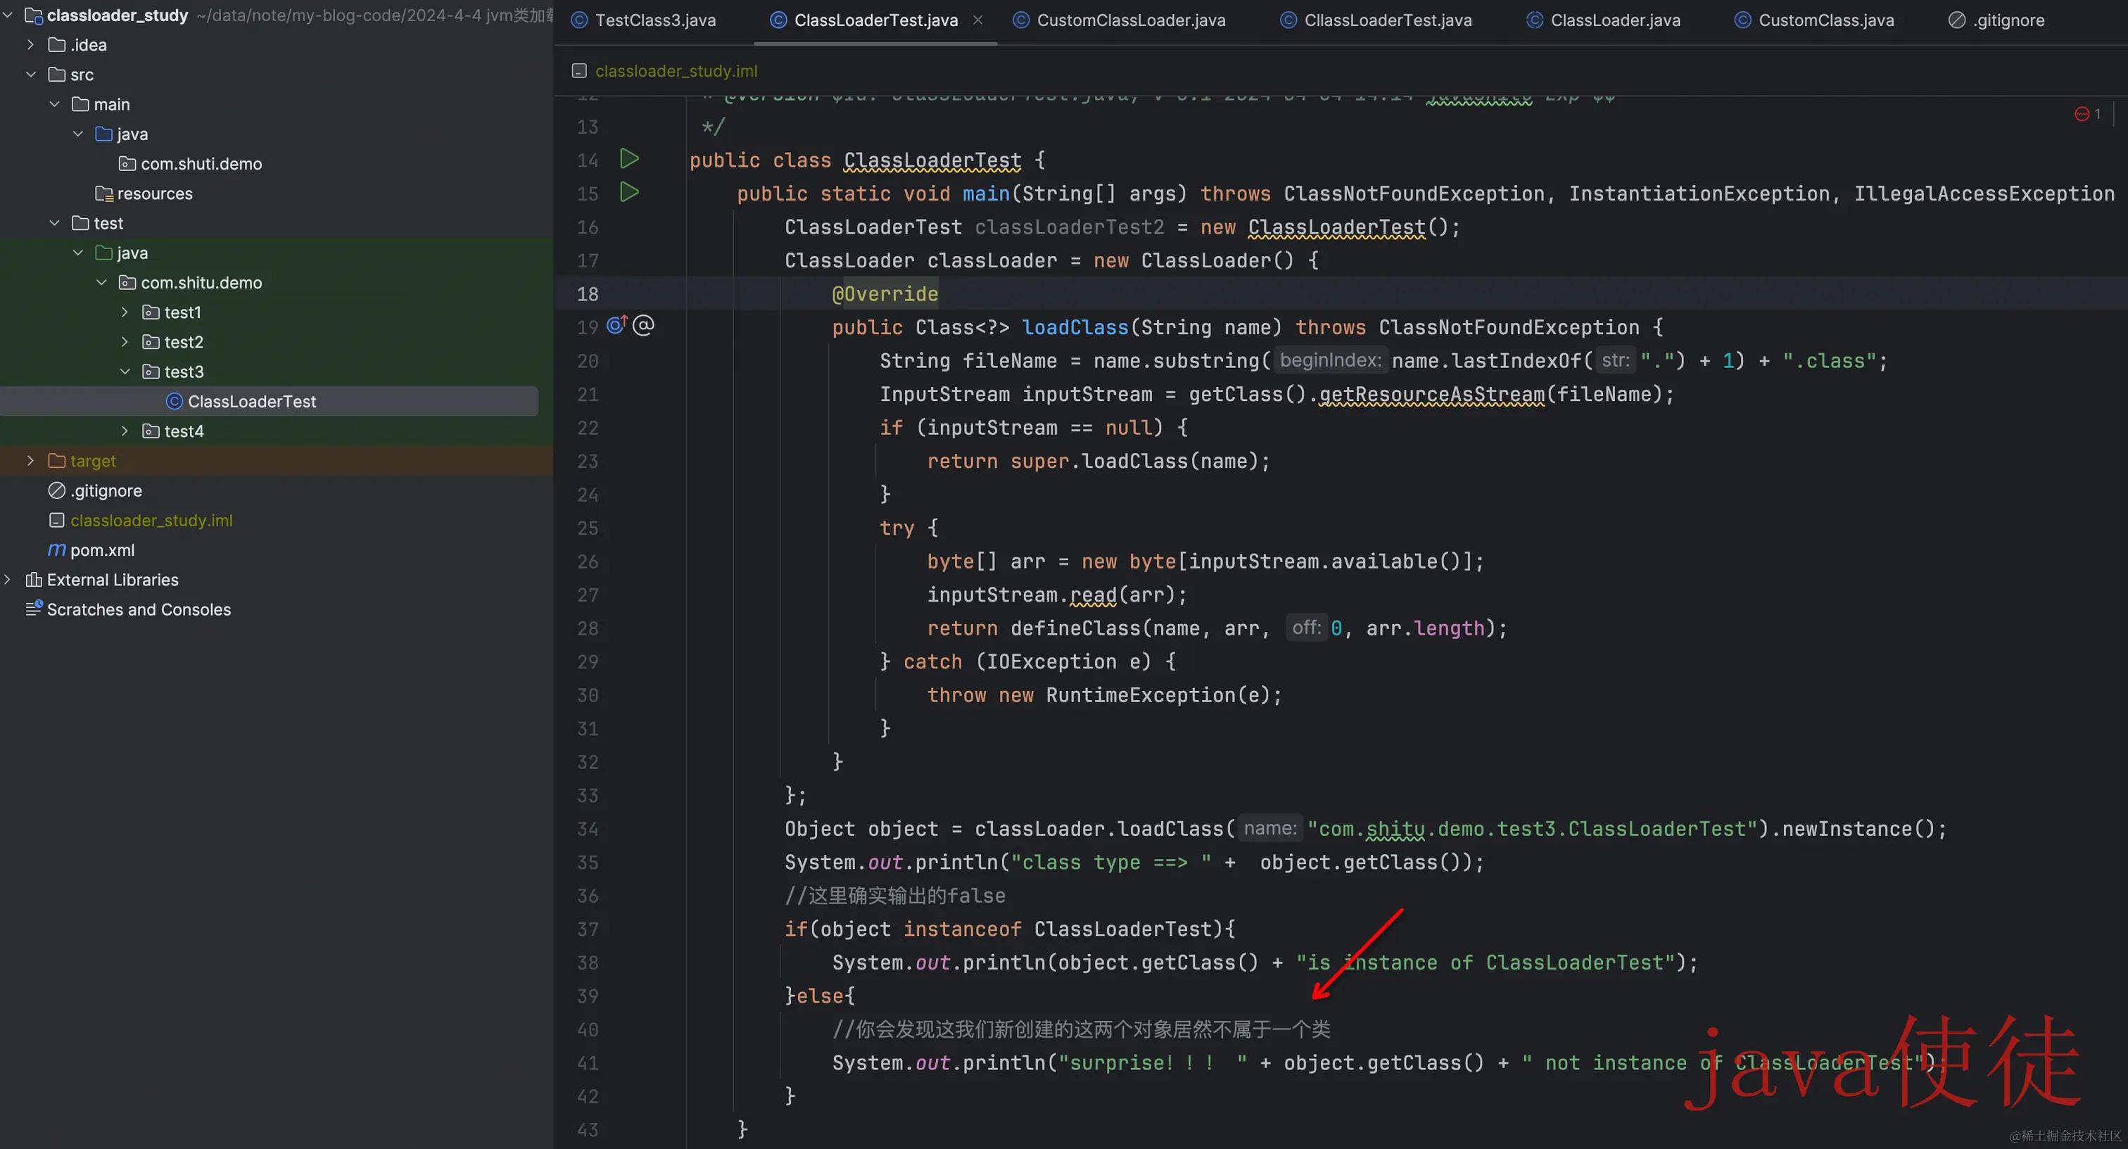Viewport: 2128px width, 1149px height.
Task: Click the class icon on ClassLoaderTest tree row
Action: click(x=175, y=402)
